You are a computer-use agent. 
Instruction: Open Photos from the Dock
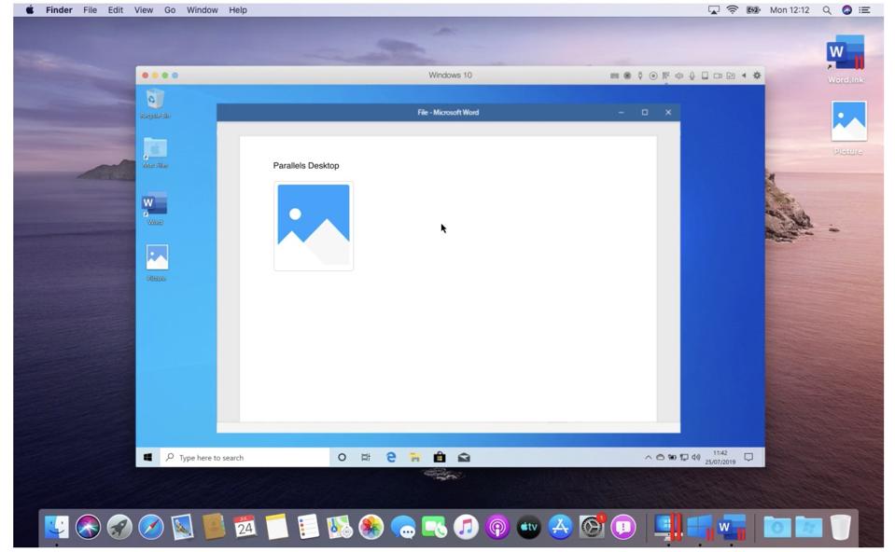(x=371, y=526)
